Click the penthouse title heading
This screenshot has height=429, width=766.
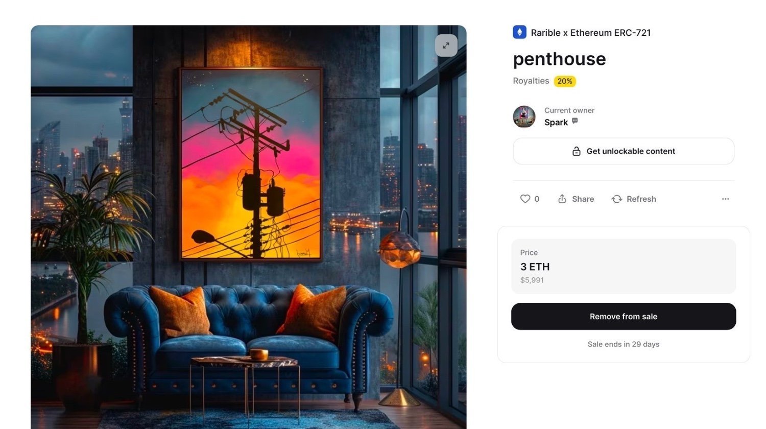tap(559, 59)
